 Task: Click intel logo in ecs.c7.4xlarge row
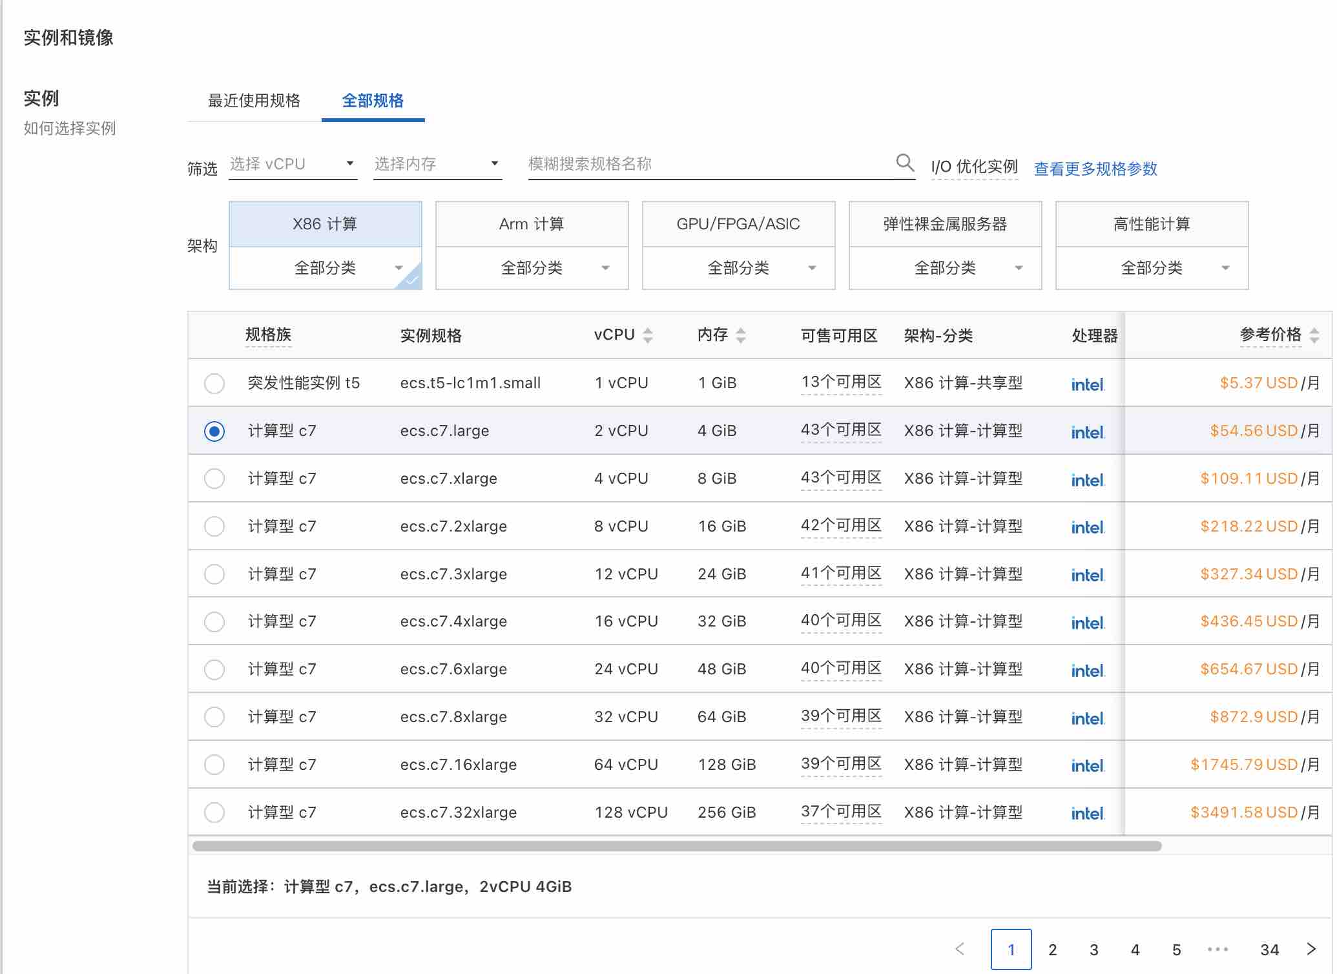click(1088, 623)
